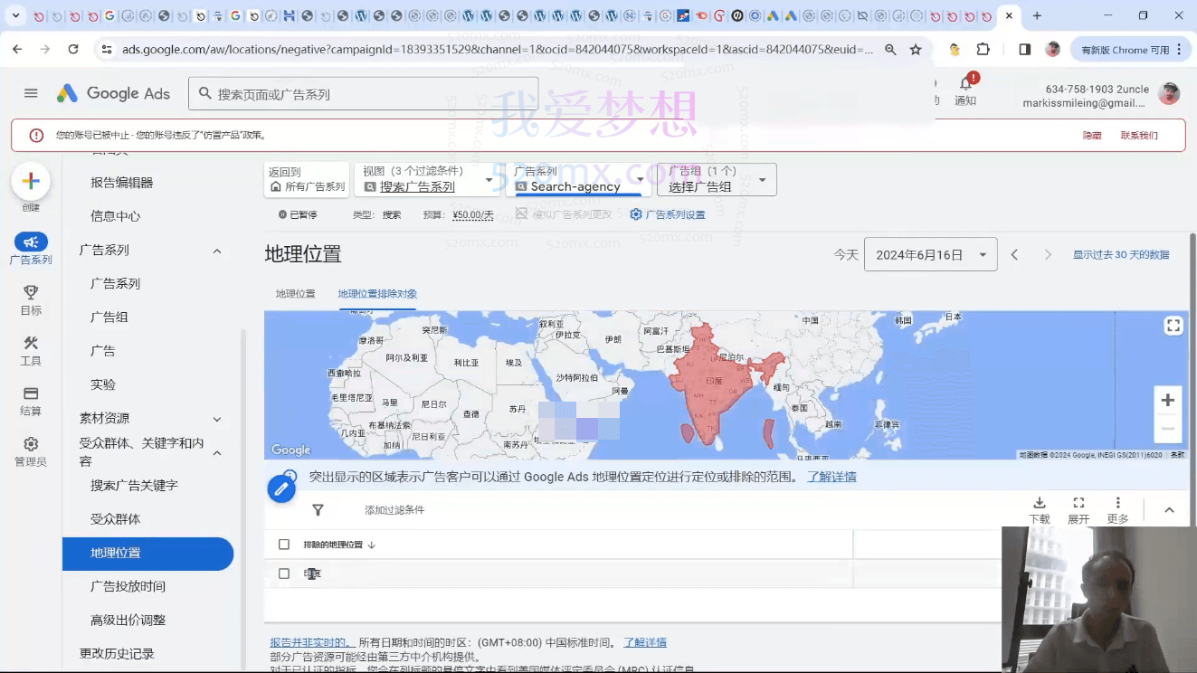Screen dimensions: 1197x673
Task: Click the blue pencil edit button
Action: pos(281,489)
